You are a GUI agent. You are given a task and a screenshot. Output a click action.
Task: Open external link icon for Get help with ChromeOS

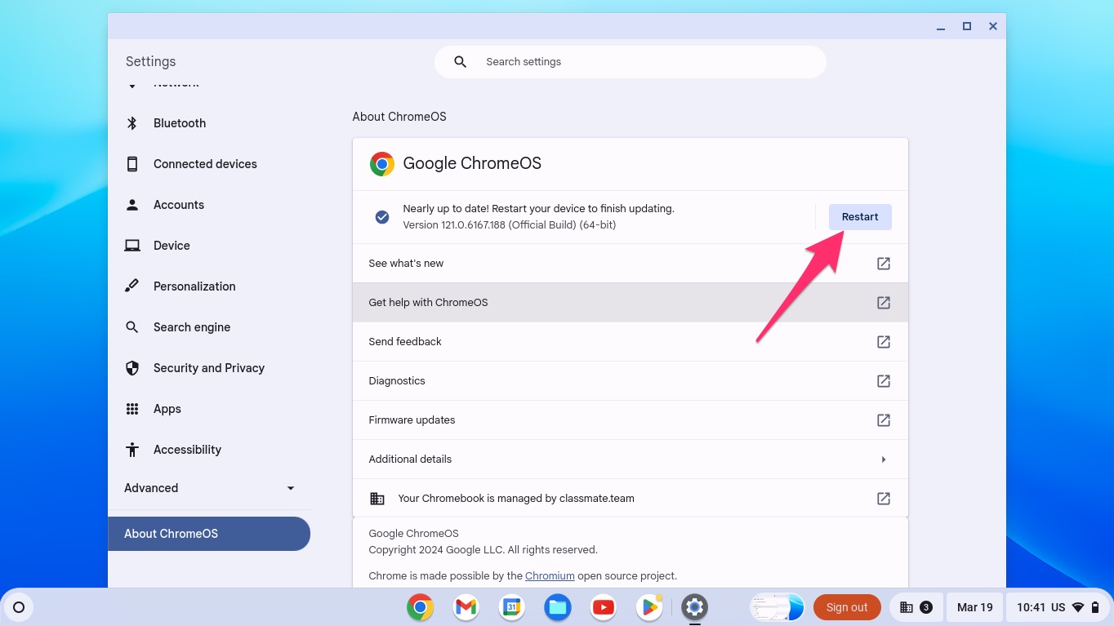tap(884, 303)
